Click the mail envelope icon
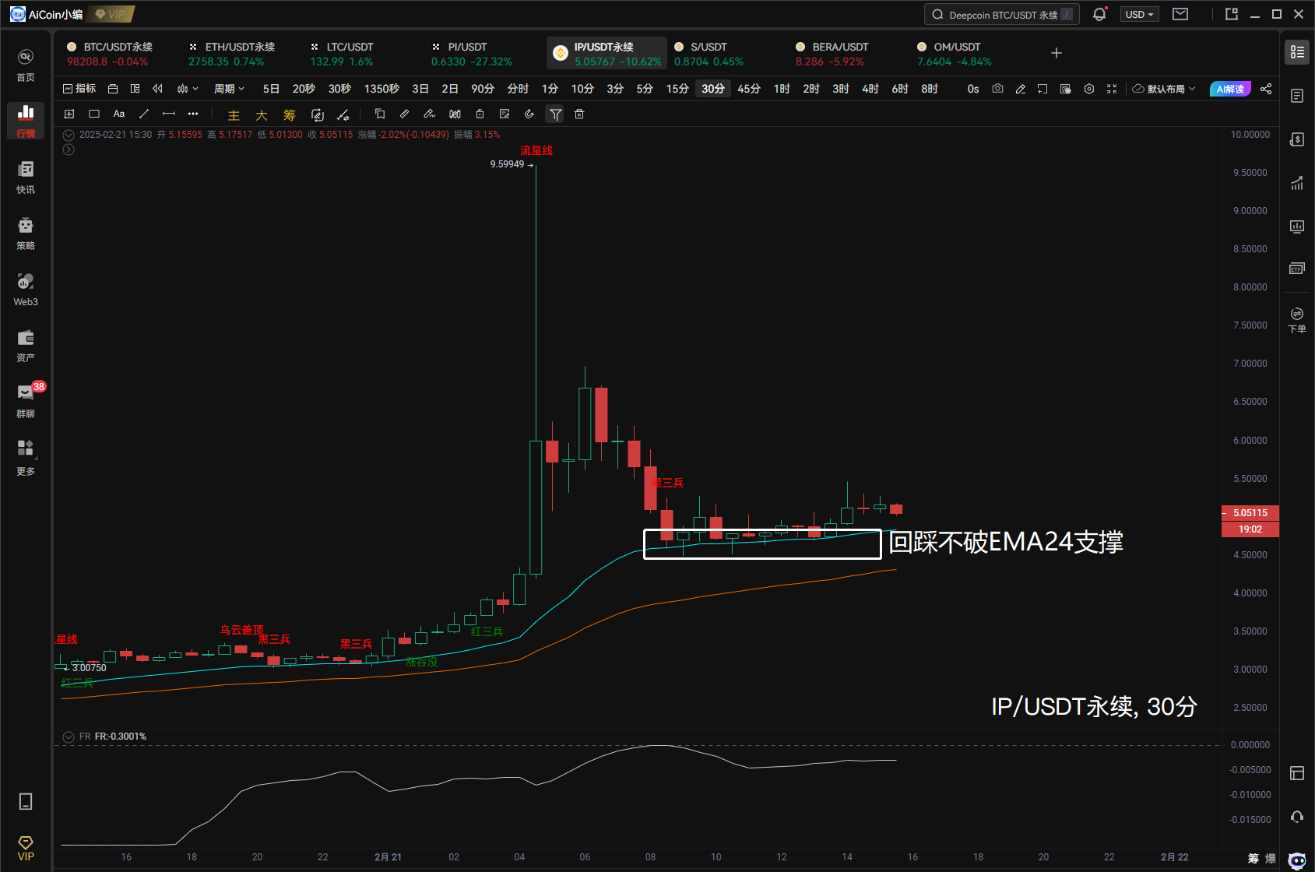The image size is (1315, 872). (x=1180, y=14)
